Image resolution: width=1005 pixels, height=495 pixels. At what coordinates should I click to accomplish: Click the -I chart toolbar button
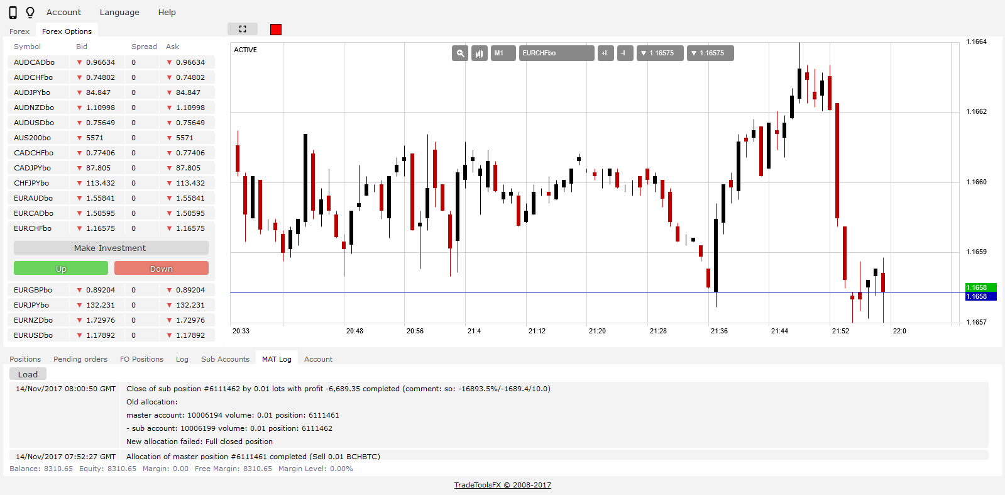(x=625, y=53)
